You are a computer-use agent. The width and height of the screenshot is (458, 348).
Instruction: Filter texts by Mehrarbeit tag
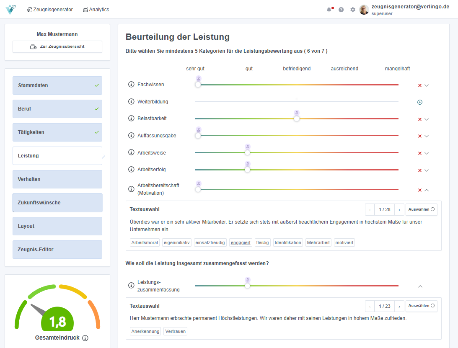point(318,242)
